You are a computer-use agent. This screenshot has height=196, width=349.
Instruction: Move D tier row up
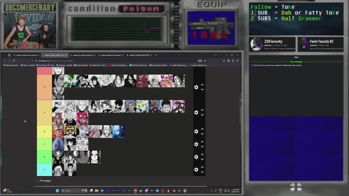pyautogui.click(x=202, y=155)
